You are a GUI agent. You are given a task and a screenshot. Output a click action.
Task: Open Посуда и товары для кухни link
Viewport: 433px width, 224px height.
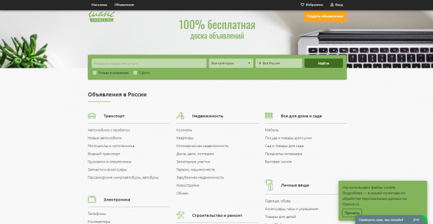(x=288, y=138)
